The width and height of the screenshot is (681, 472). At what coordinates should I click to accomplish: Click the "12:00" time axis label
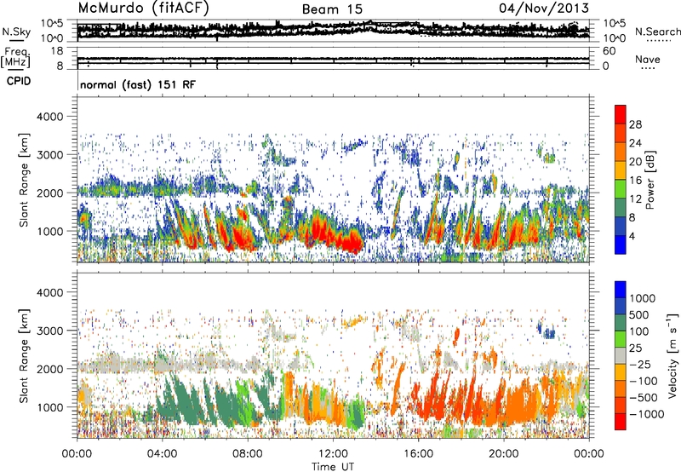coord(333,454)
